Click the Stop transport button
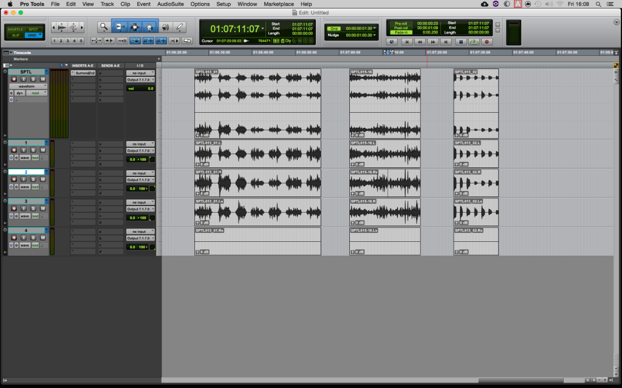Viewport: 622px width, 388px height. coord(460,42)
